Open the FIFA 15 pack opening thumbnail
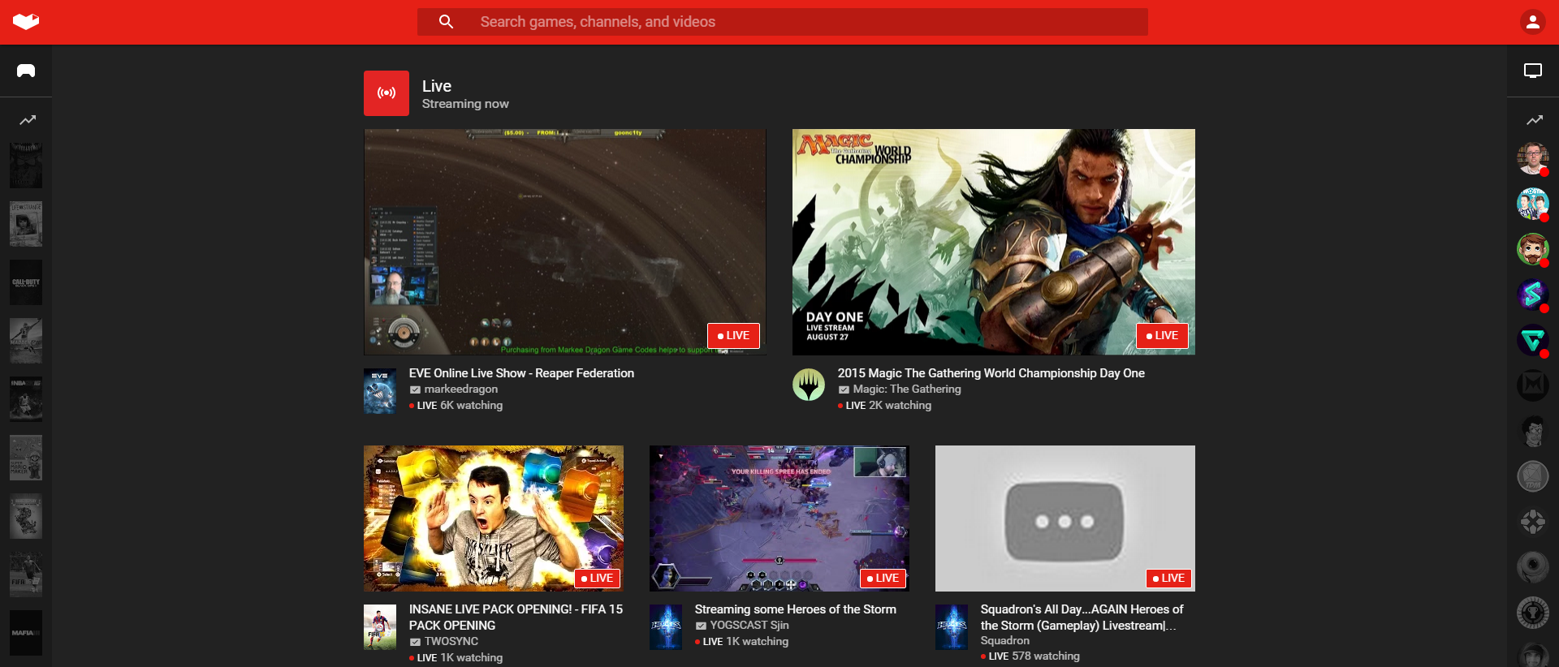The image size is (1559, 667). (x=494, y=519)
